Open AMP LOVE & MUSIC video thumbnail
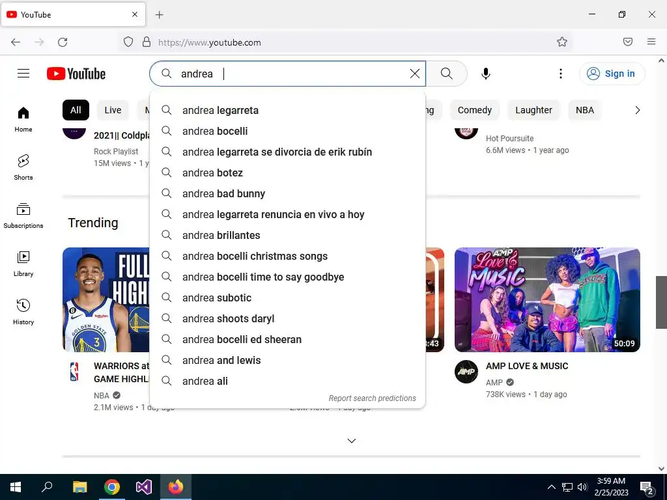 pyautogui.click(x=547, y=299)
